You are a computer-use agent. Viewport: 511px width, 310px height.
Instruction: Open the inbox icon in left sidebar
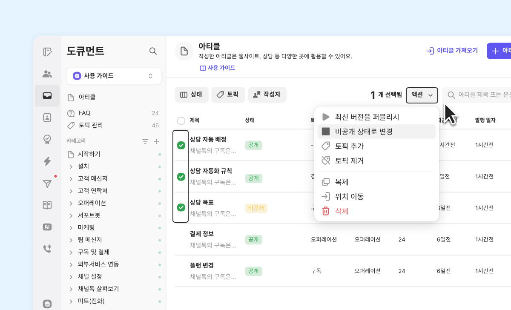point(47,96)
